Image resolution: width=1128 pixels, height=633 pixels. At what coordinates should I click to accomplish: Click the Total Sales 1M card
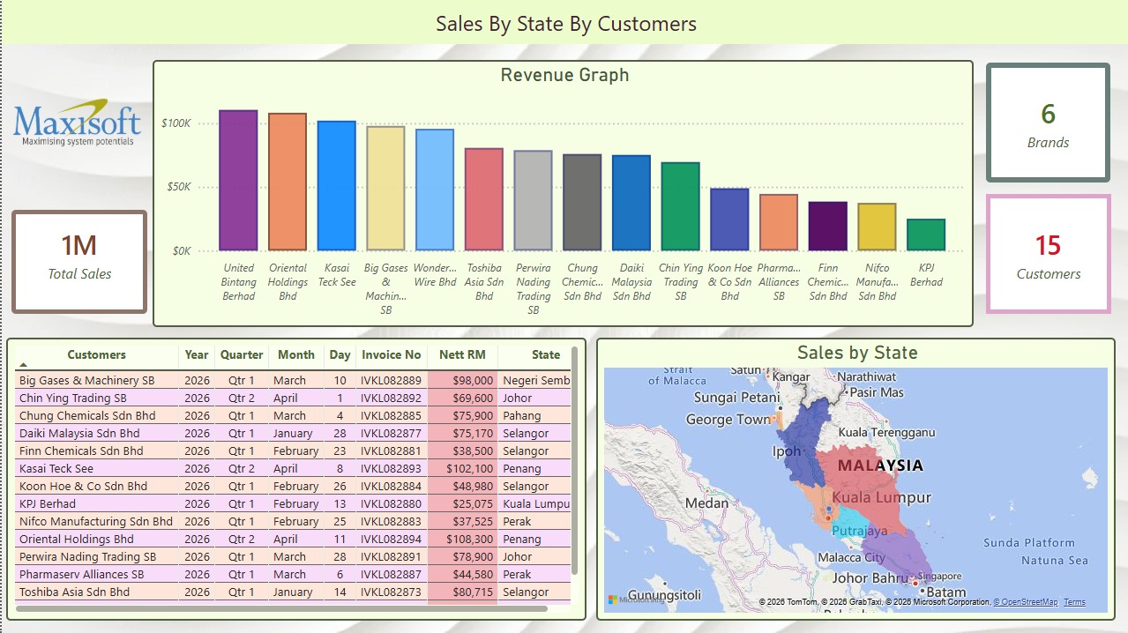[79, 261]
